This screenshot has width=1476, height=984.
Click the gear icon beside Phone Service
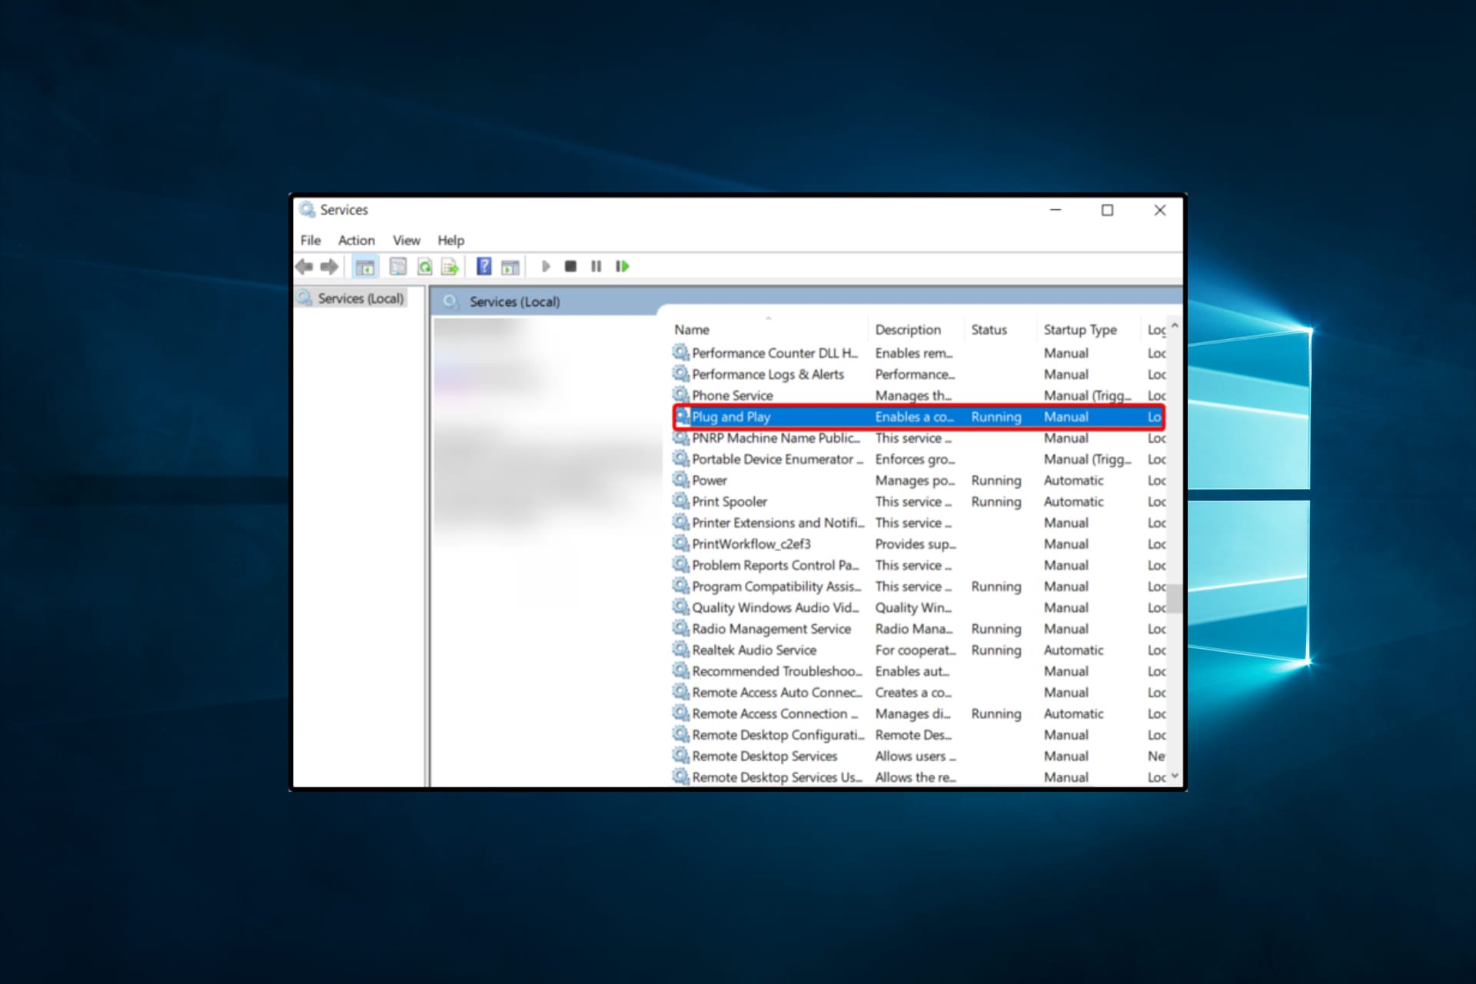point(681,395)
